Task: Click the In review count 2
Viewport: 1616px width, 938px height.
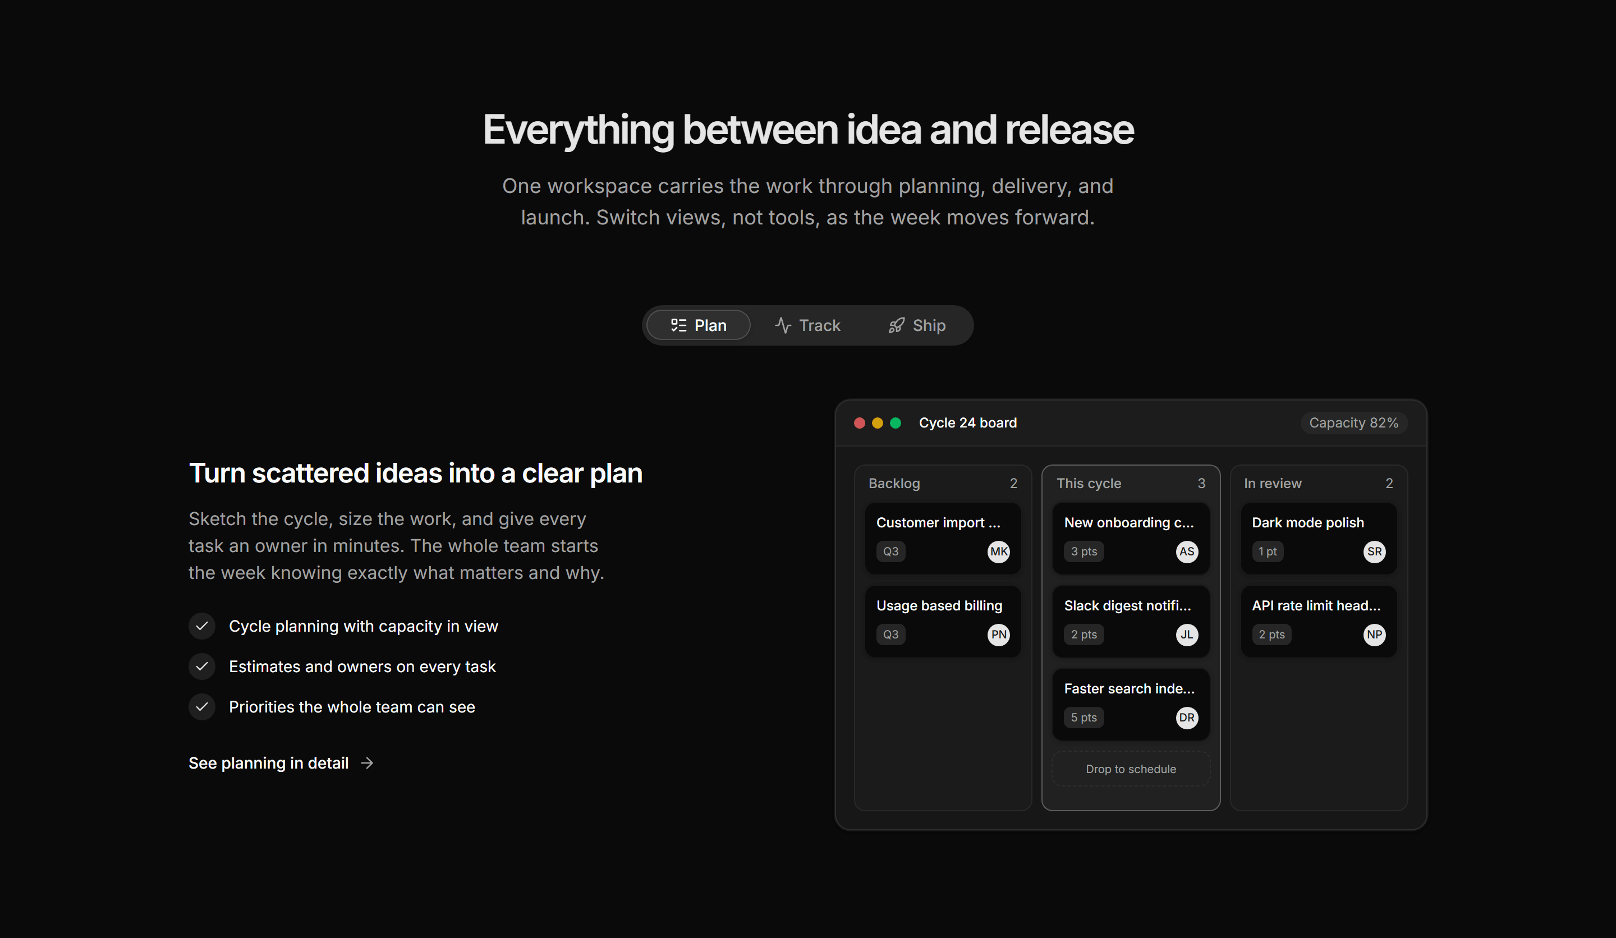Action: [1389, 484]
